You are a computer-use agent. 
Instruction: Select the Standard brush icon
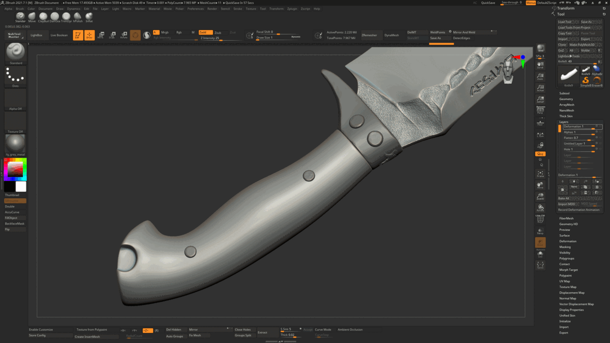[x=20, y=16]
